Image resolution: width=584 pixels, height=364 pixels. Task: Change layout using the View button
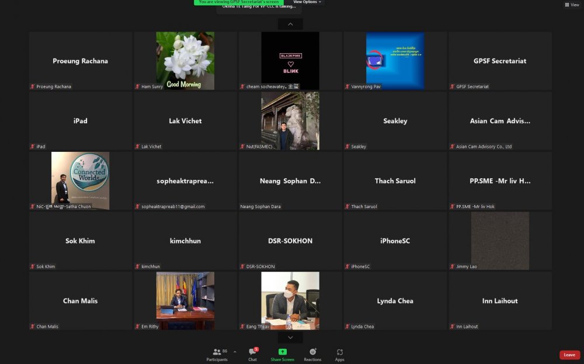tap(571, 5)
